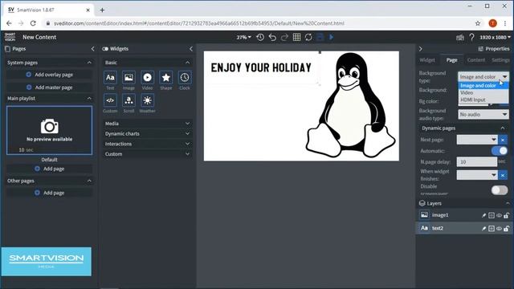This screenshot has height=289, width=514.
Task: Open the help question mark
Action: 471,38
